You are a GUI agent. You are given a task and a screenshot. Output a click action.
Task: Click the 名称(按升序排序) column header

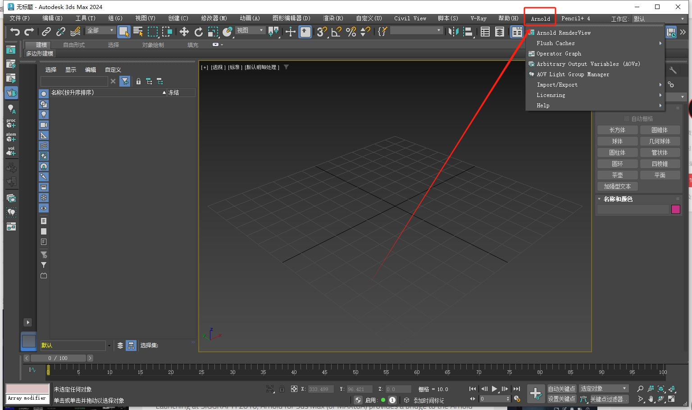coord(108,92)
